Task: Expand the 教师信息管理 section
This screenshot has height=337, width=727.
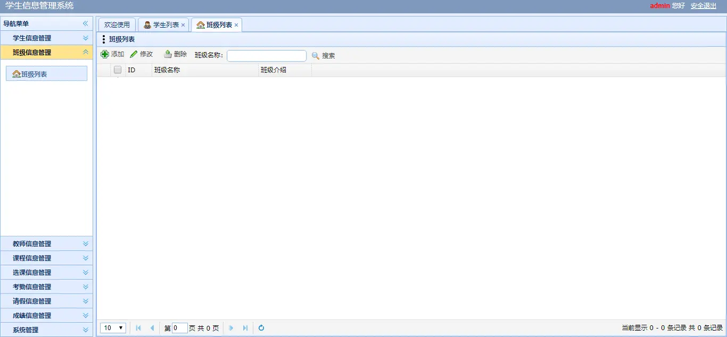Action: (x=46, y=243)
